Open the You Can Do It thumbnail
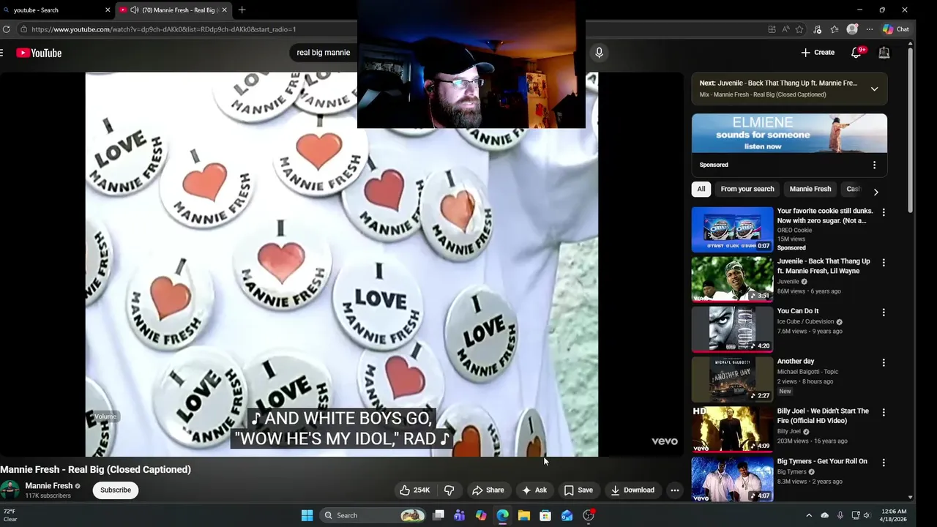 click(x=732, y=329)
